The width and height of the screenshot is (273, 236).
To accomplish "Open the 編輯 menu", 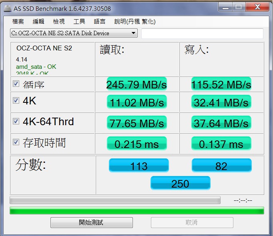I will click(38, 22).
